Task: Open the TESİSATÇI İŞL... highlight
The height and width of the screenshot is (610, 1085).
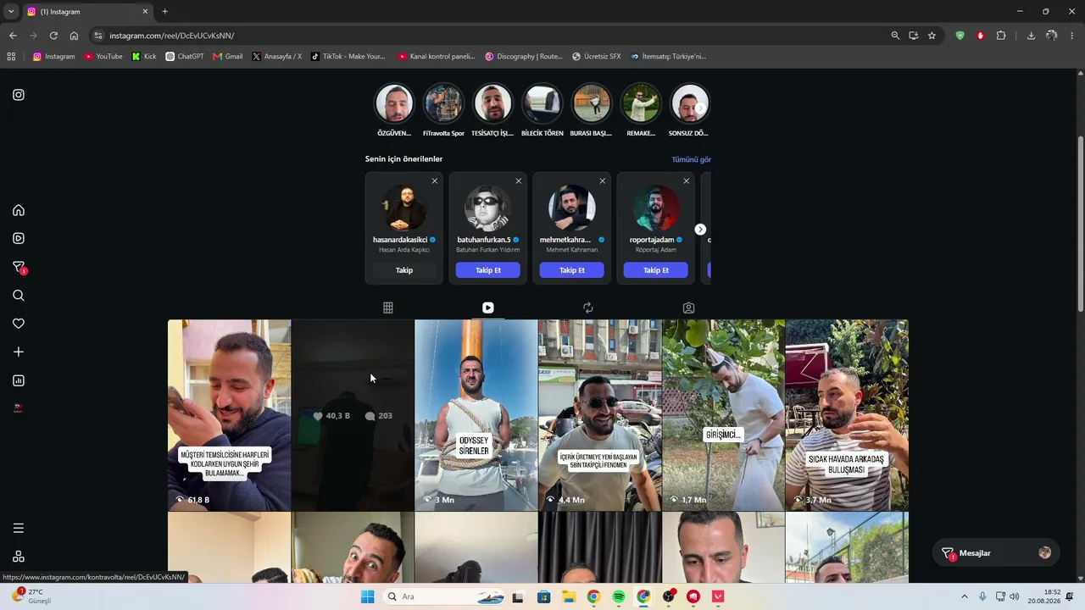Action: [x=492, y=104]
